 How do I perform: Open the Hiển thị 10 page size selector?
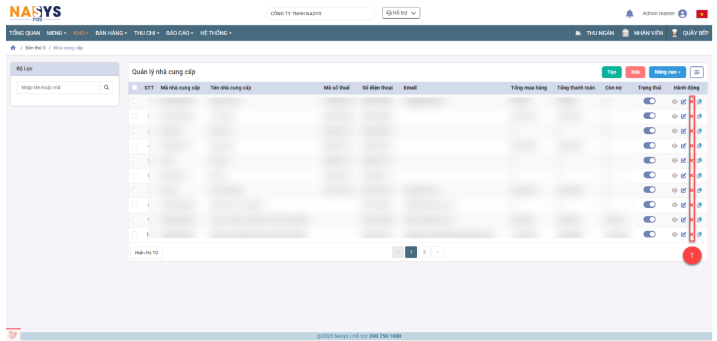click(146, 252)
